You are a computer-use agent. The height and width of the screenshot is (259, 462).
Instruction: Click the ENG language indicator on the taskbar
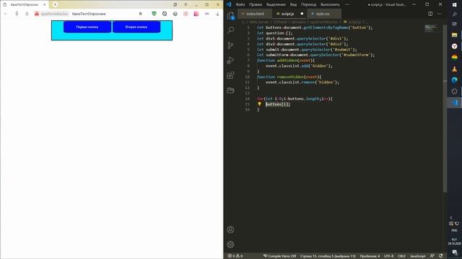[454, 230]
